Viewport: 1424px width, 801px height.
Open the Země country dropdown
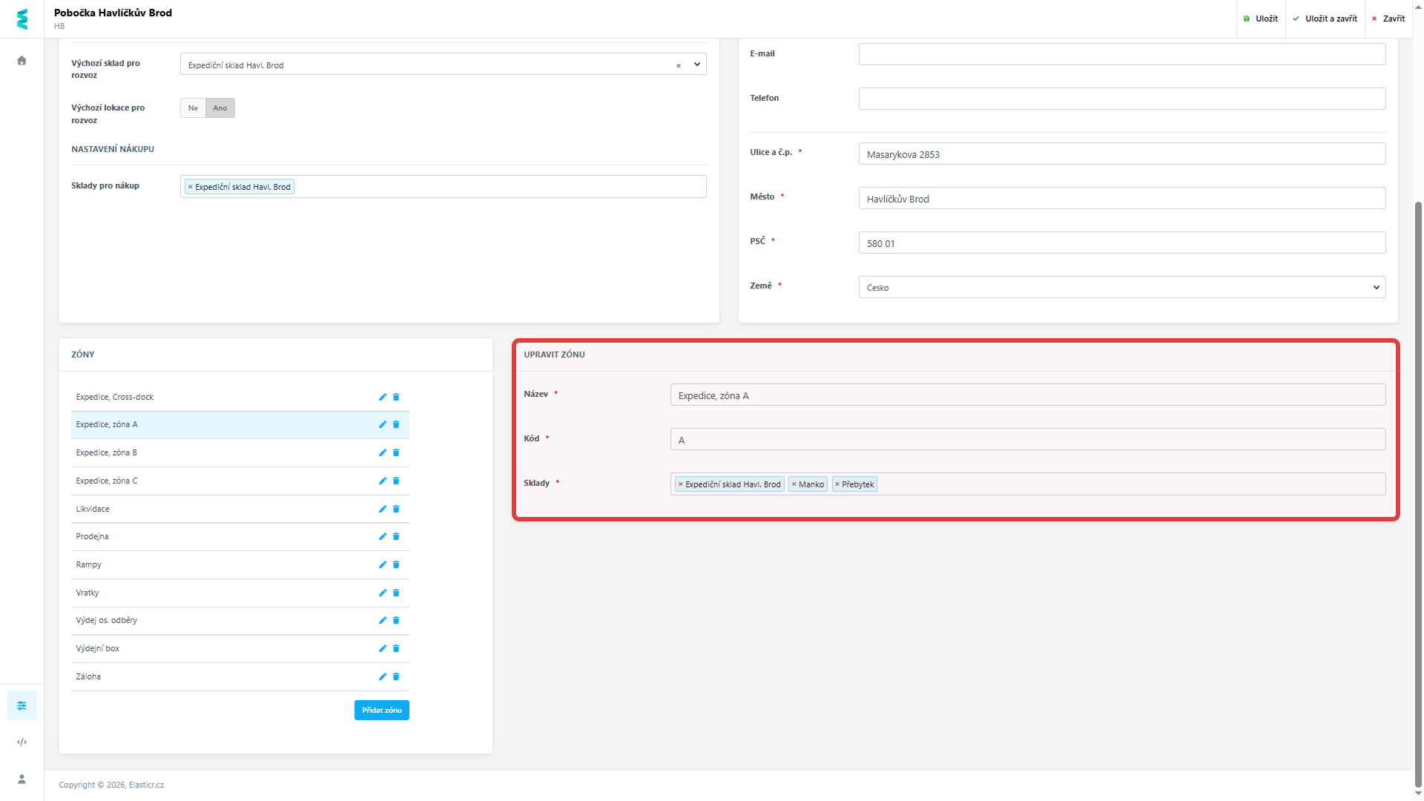pyautogui.click(x=1122, y=287)
